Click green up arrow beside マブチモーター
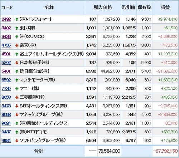Screen dimensions: 179x158 (x=17, y=80)
